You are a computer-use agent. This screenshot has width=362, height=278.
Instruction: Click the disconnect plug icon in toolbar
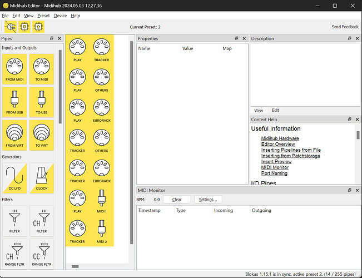pos(11,27)
